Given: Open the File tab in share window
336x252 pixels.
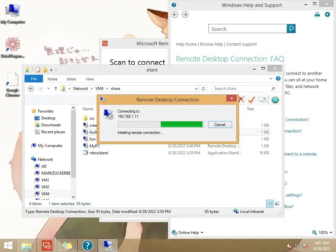Looking at the screenshot, I should point(34,79).
